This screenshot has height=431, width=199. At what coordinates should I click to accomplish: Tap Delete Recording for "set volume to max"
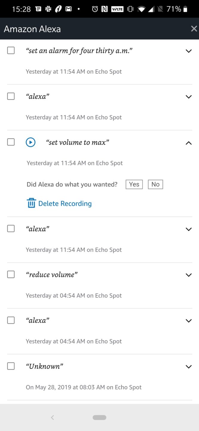click(65, 203)
